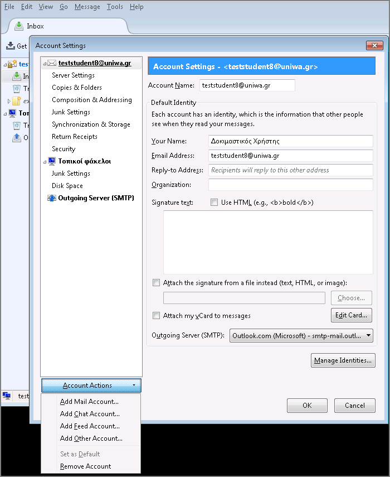Open the File menu
Image resolution: width=390 pixels, height=477 pixels.
tap(9, 7)
